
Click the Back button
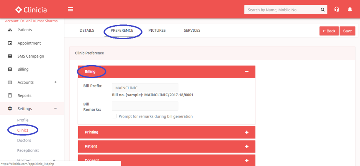coord(329,31)
